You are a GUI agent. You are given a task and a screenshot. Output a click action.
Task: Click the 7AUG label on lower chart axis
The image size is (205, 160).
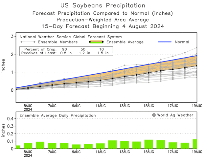(52, 152)
